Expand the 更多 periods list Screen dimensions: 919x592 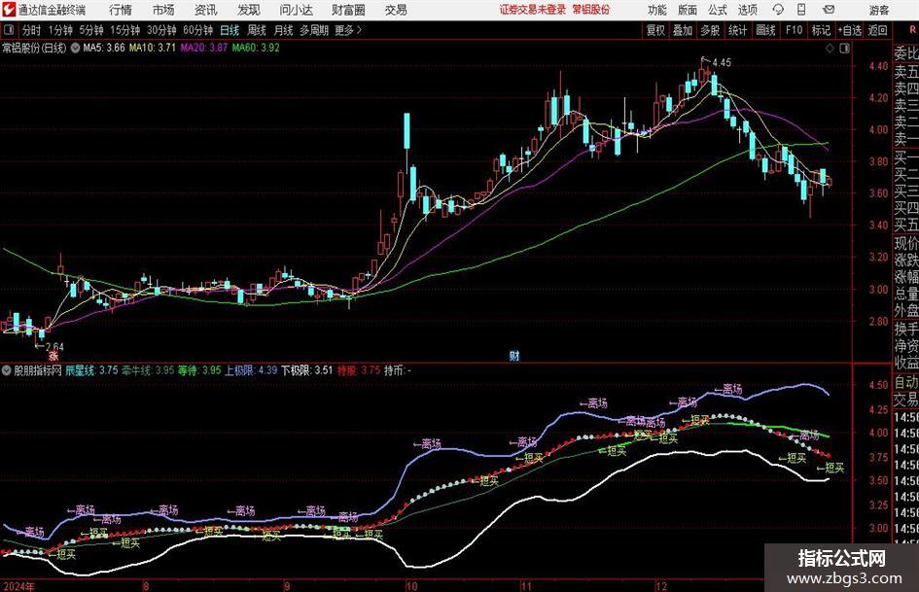348,30
